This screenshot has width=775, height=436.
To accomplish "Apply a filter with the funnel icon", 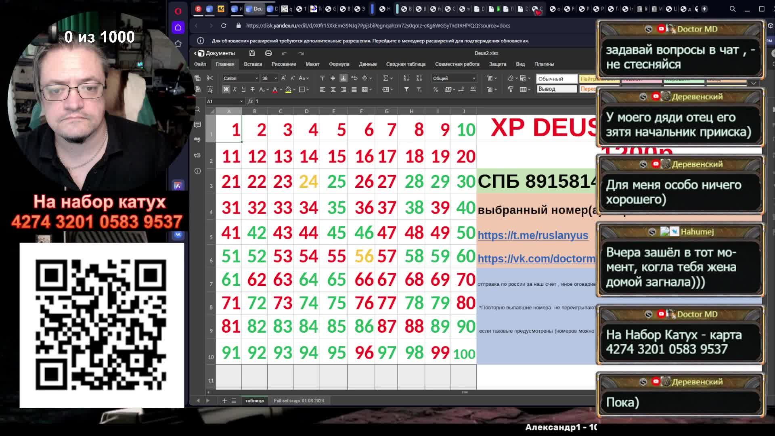I will click(x=406, y=89).
